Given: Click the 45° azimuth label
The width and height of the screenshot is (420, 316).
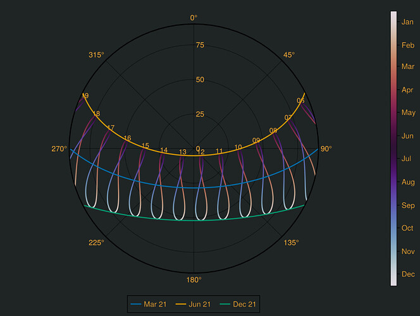Looking at the screenshot, I should [x=289, y=55].
